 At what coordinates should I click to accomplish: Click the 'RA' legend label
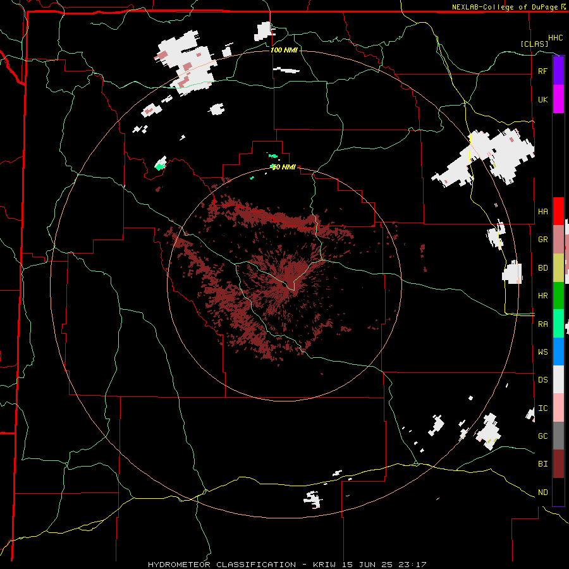pos(542,324)
